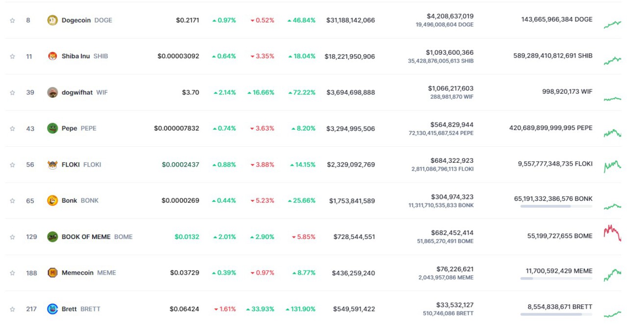Toggle the watchlist star for Pepe
This screenshot has height=326, width=627.
13,129
